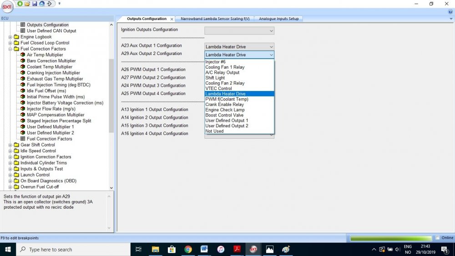Click the green download arrow toolbar icon
Image resolution: width=455 pixels, height=256 pixels.
[20, 4]
